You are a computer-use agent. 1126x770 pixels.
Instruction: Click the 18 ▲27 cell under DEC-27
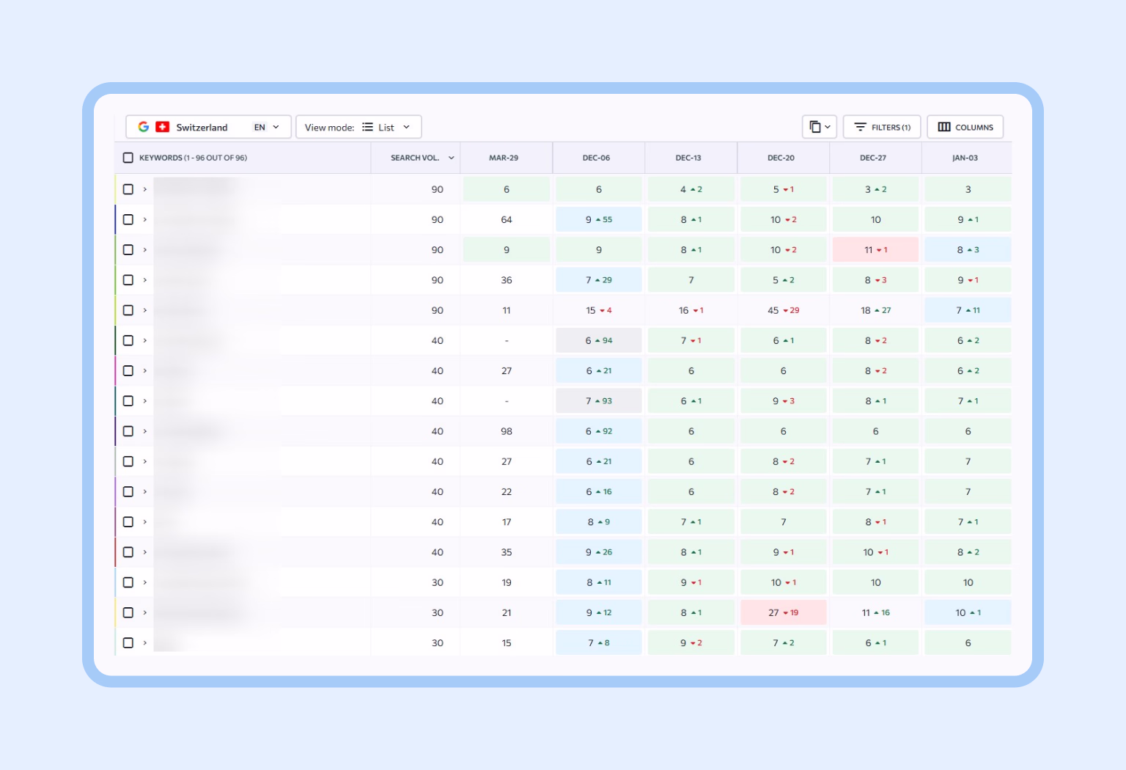(x=875, y=310)
